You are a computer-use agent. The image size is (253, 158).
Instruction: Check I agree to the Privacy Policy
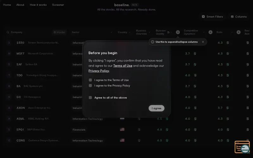coord(90,85)
